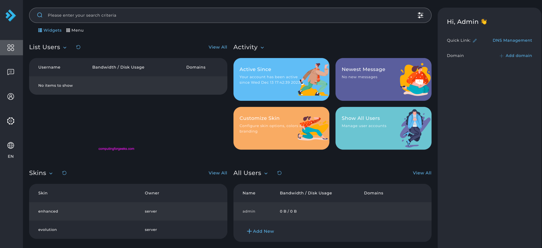Open the Widgets menu
The height and width of the screenshot is (248, 542).
(50, 30)
